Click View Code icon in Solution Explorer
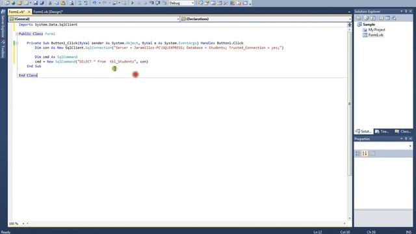This screenshot has width=416, height=234. click(x=382, y=18)
